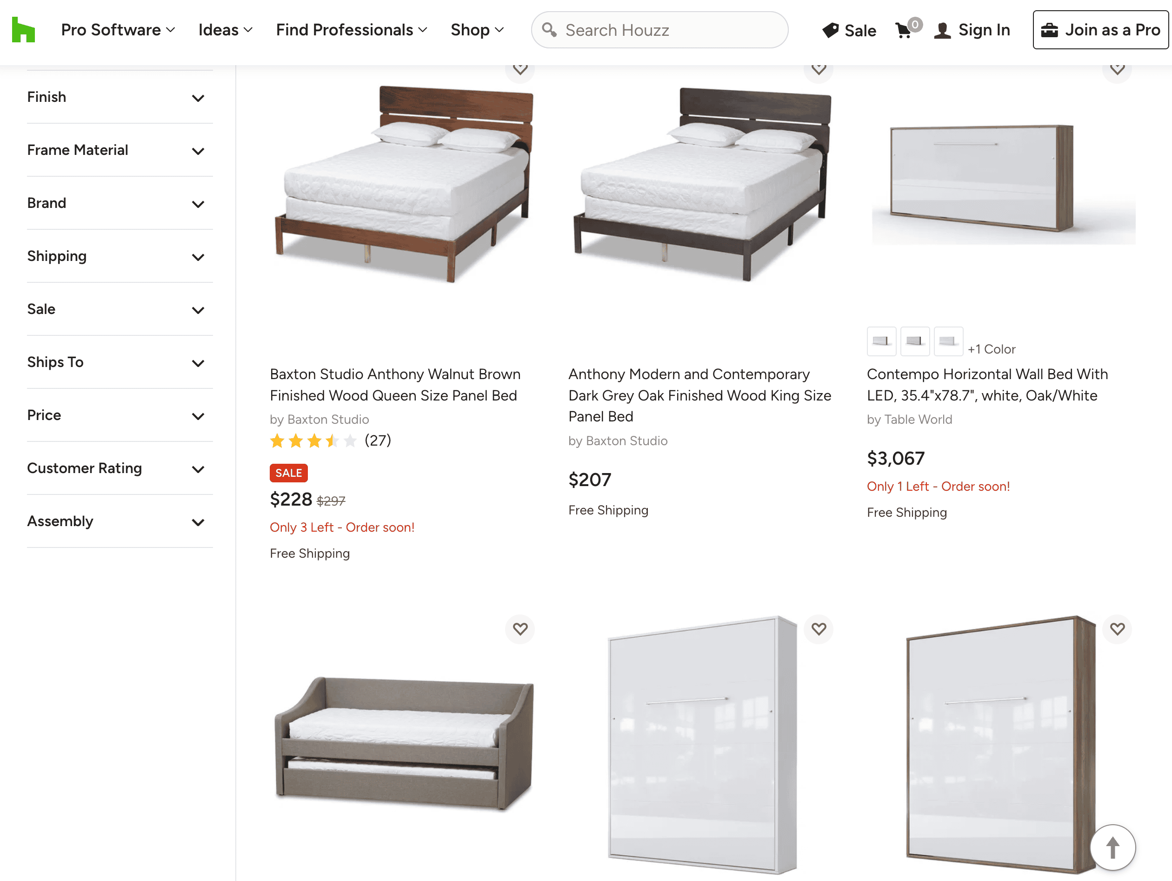Open the shopping cart
This screenshot has width=1172, height=881.
pos(904,30)
